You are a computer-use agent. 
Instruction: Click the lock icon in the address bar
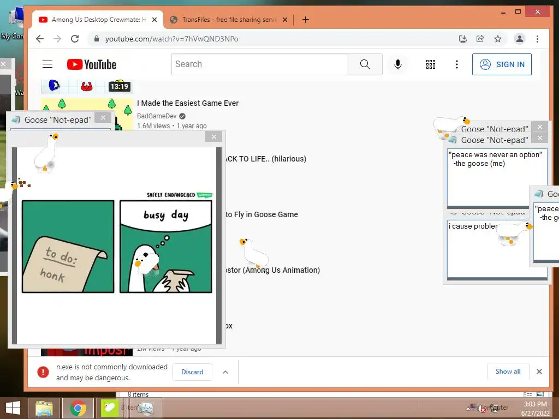tap(96, 39)
